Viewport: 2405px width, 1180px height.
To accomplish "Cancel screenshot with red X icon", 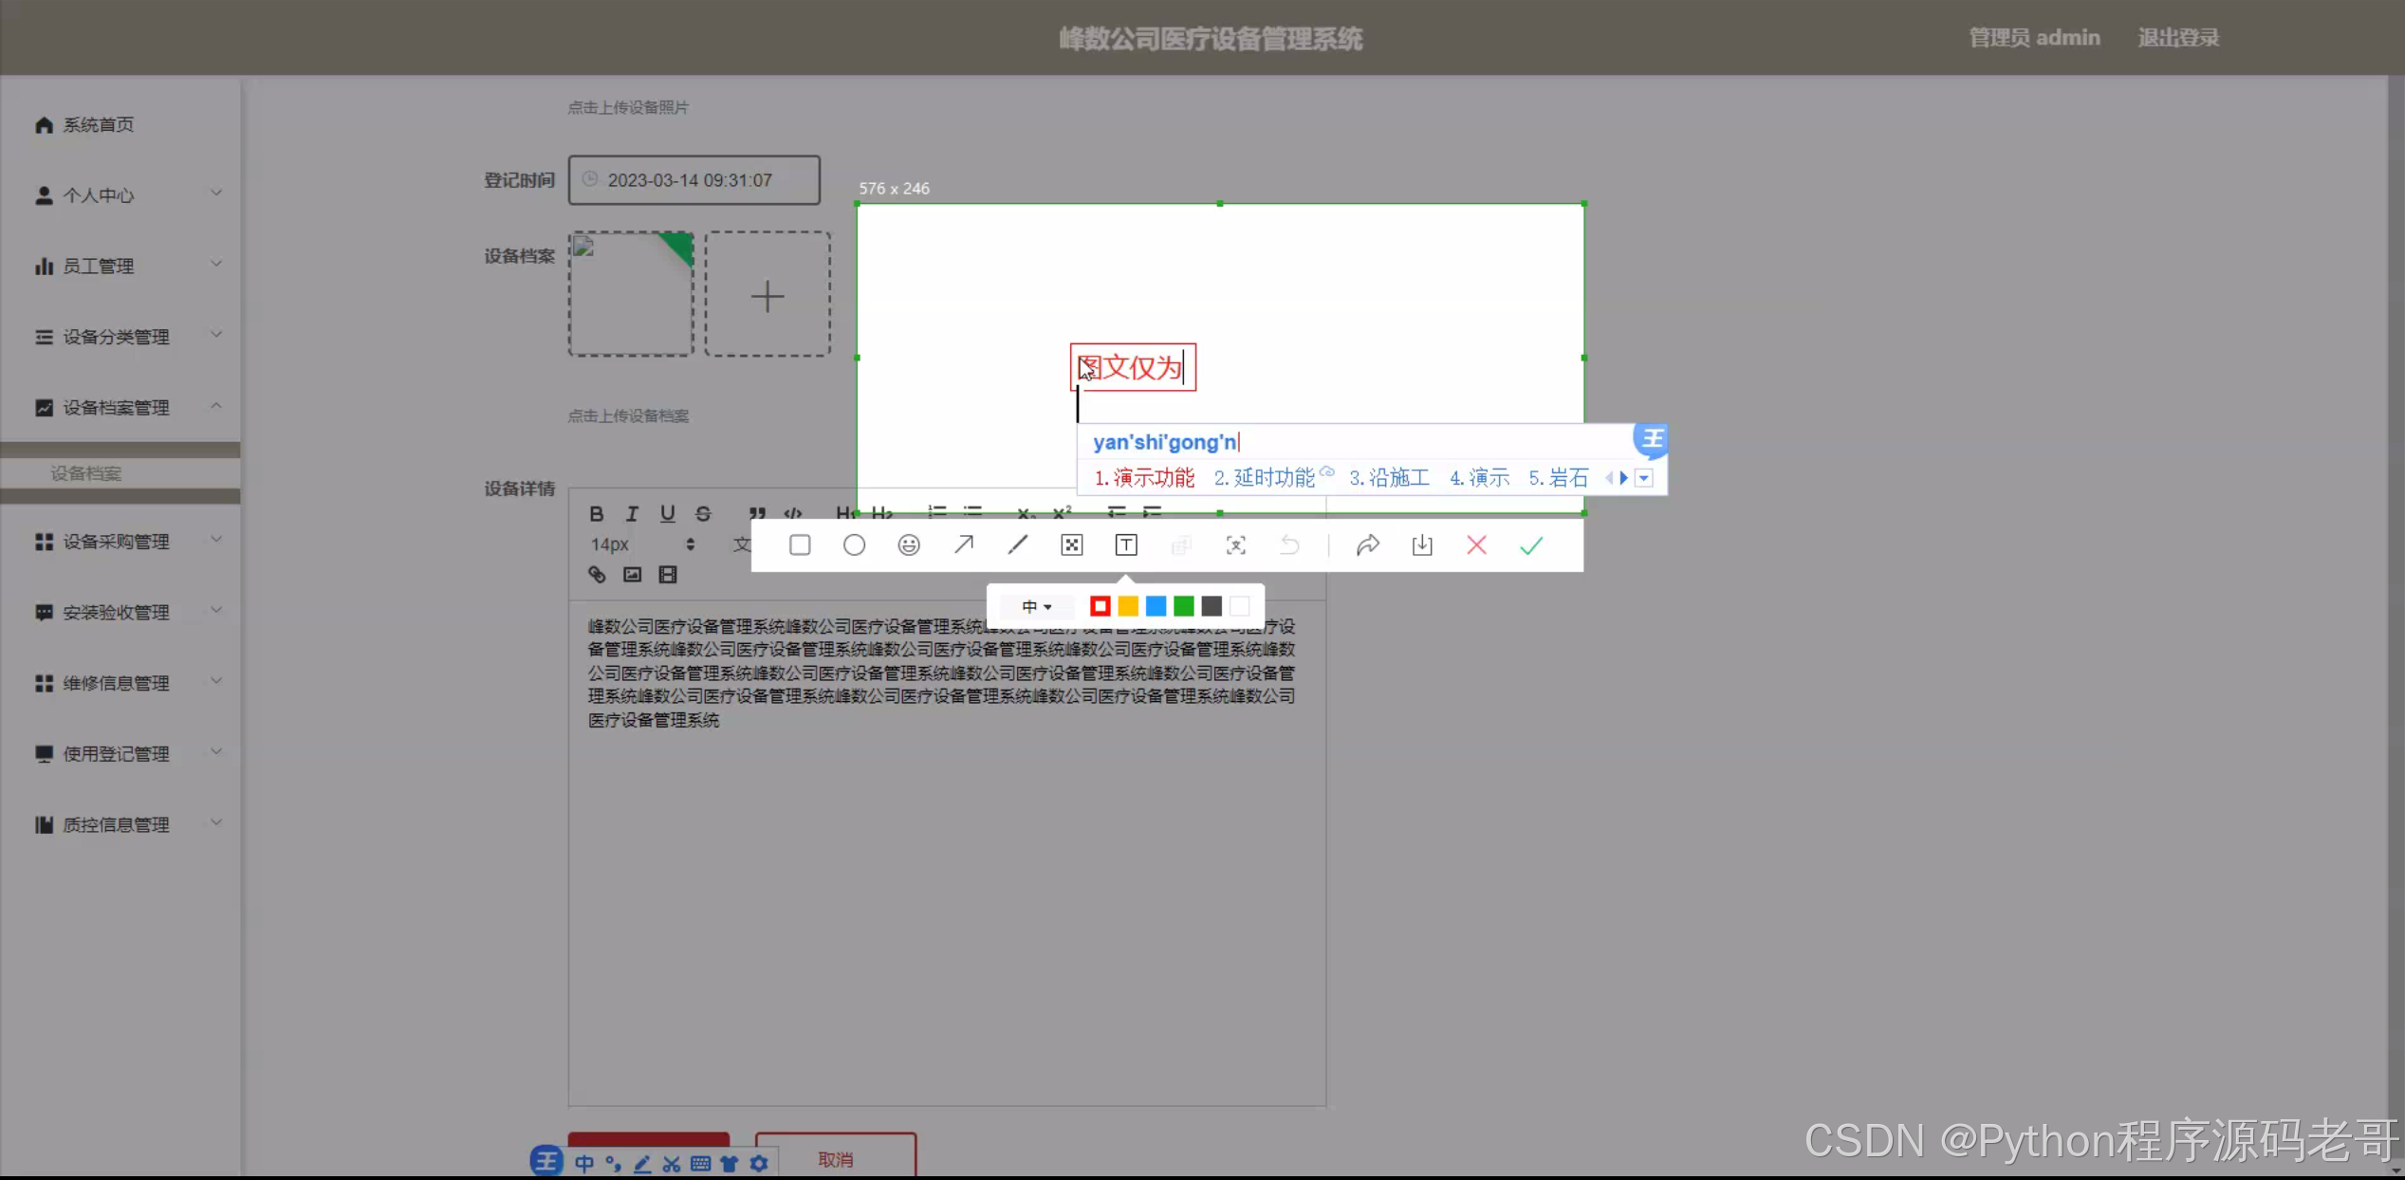I will 1476,545.
